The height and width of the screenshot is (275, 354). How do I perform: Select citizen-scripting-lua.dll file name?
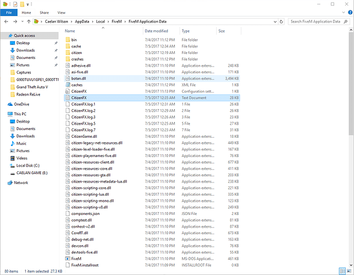pyautogui.click(x=90, y=194)
